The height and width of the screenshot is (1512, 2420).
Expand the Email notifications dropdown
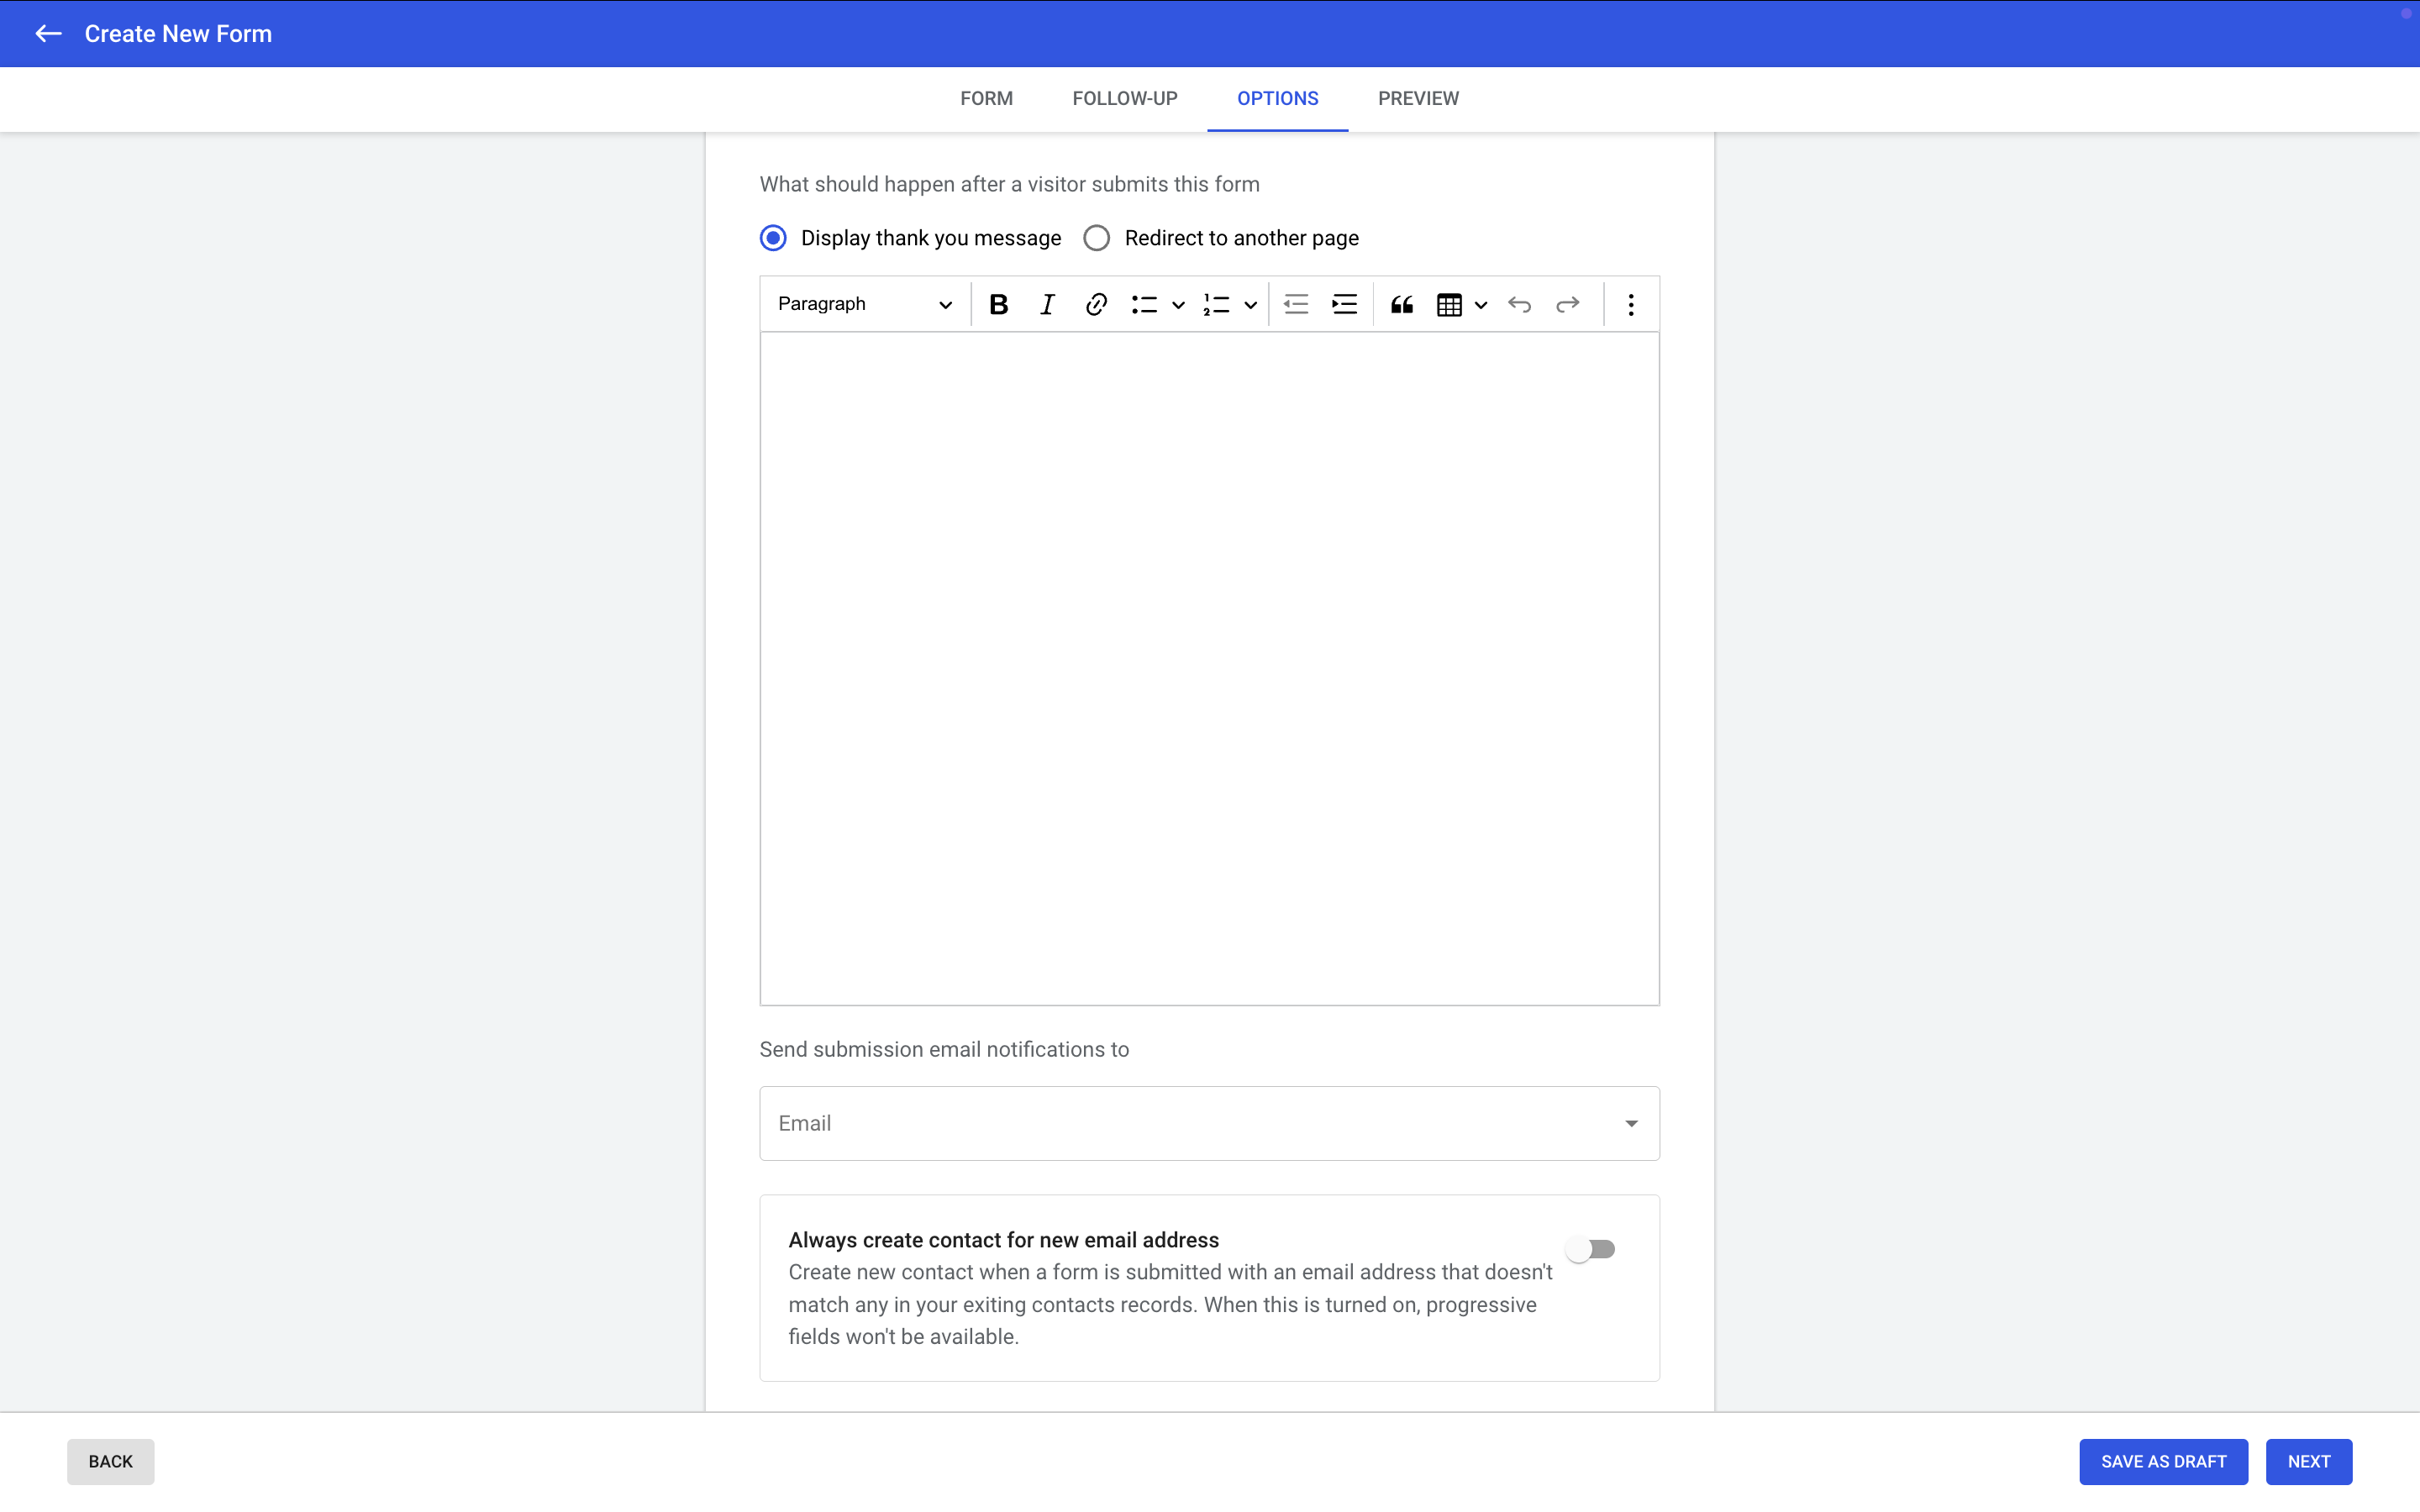(x=1631, y=1123)
